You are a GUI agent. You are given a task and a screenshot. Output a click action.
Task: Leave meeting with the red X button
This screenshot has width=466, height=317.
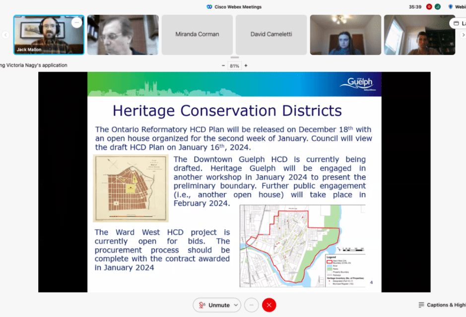tap(269, 305)
